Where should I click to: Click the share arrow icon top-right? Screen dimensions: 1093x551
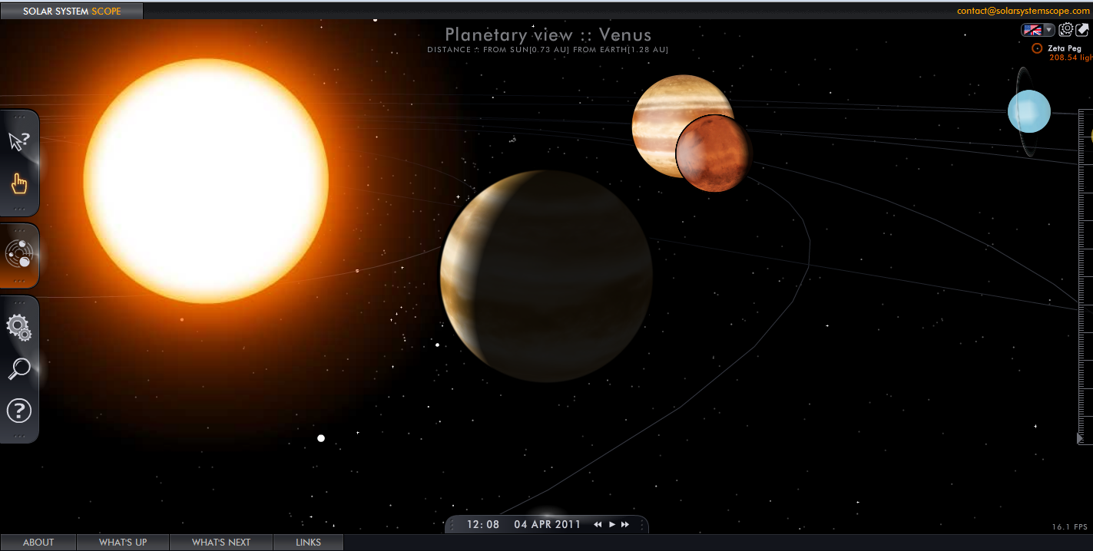click(x=1084, y=29)
